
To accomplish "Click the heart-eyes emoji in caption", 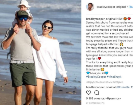I will point(125,19).
